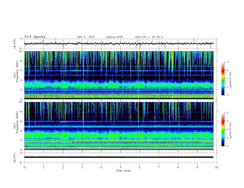The width and height of the screenshot is (244, 188).
Task: Click the "ch.1(V)" waveform axis label
Action: tap(15, 44)
